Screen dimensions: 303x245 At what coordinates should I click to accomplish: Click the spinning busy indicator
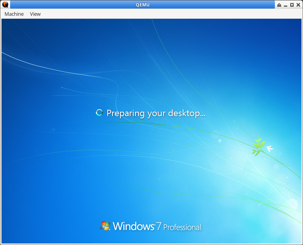point(99,112)
